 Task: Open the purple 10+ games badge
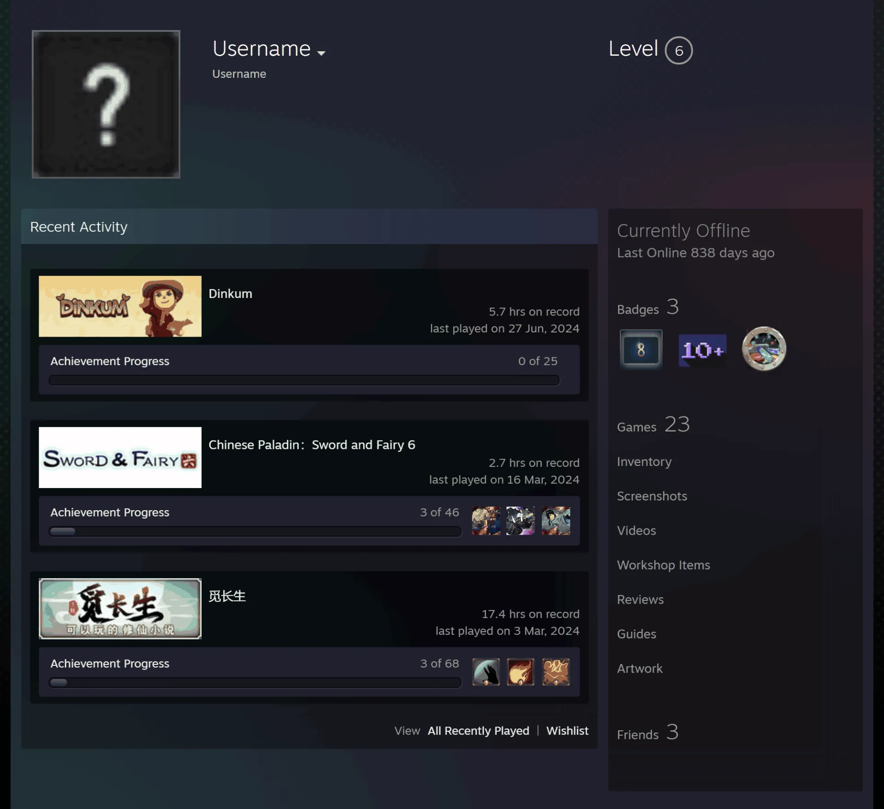coord(703,350)
